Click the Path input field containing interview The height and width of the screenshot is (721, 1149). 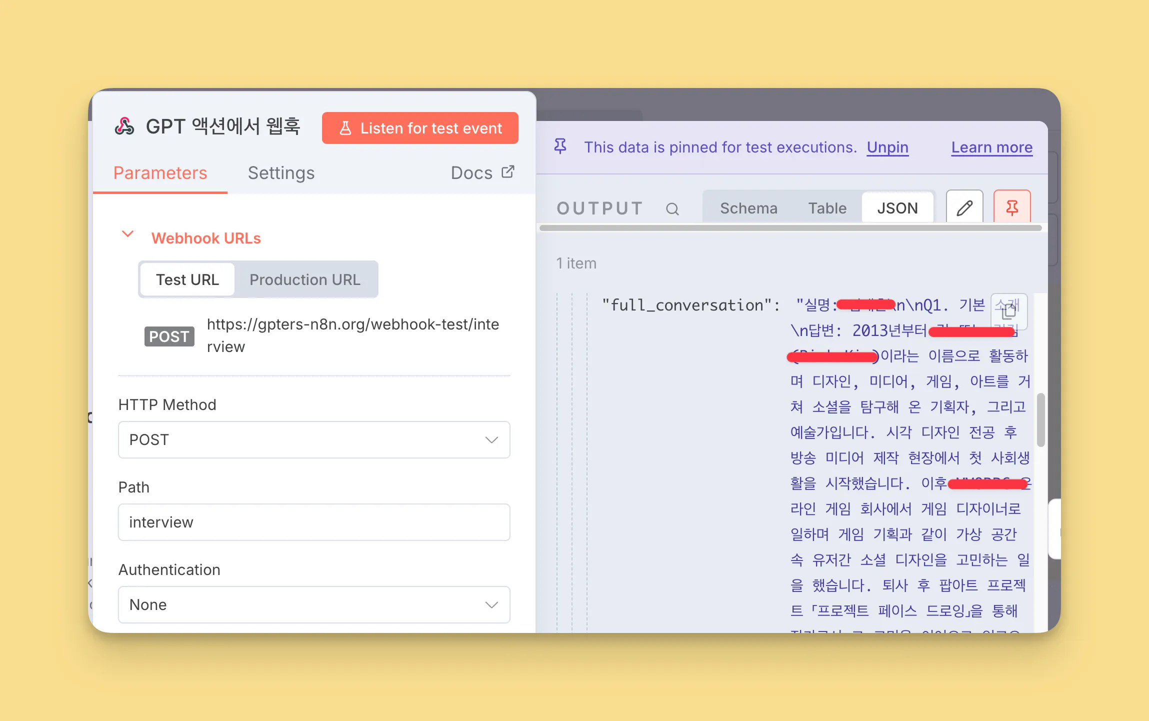coord(314,522)
